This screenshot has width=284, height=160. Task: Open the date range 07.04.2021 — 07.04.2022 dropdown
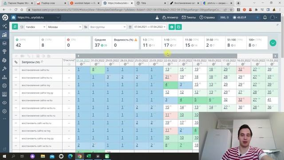click(x=150, y=27)
